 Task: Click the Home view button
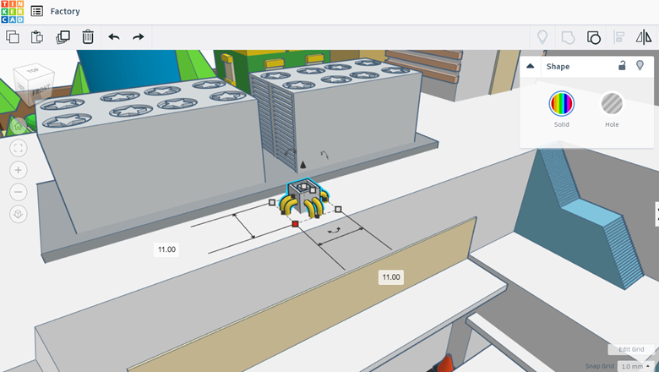pos(18,126)
